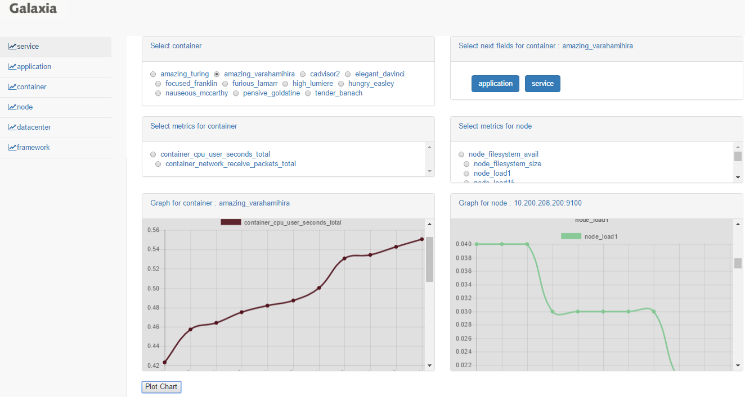Pick the focused_franklin container radio
The width and height of the screenshot is (745, 397).
click(x=158, y=84)
